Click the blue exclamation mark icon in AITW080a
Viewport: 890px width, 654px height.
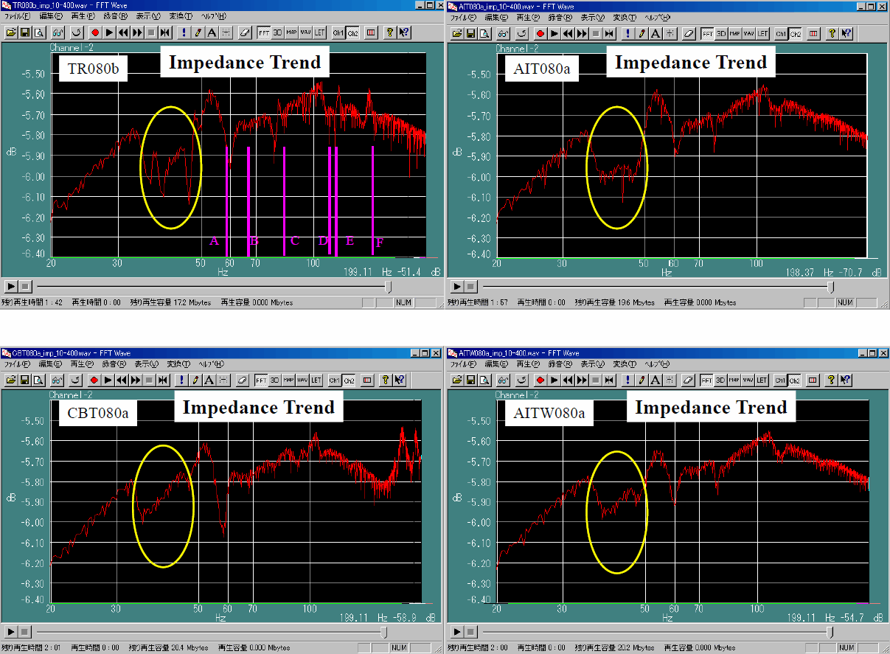(627, 380)
